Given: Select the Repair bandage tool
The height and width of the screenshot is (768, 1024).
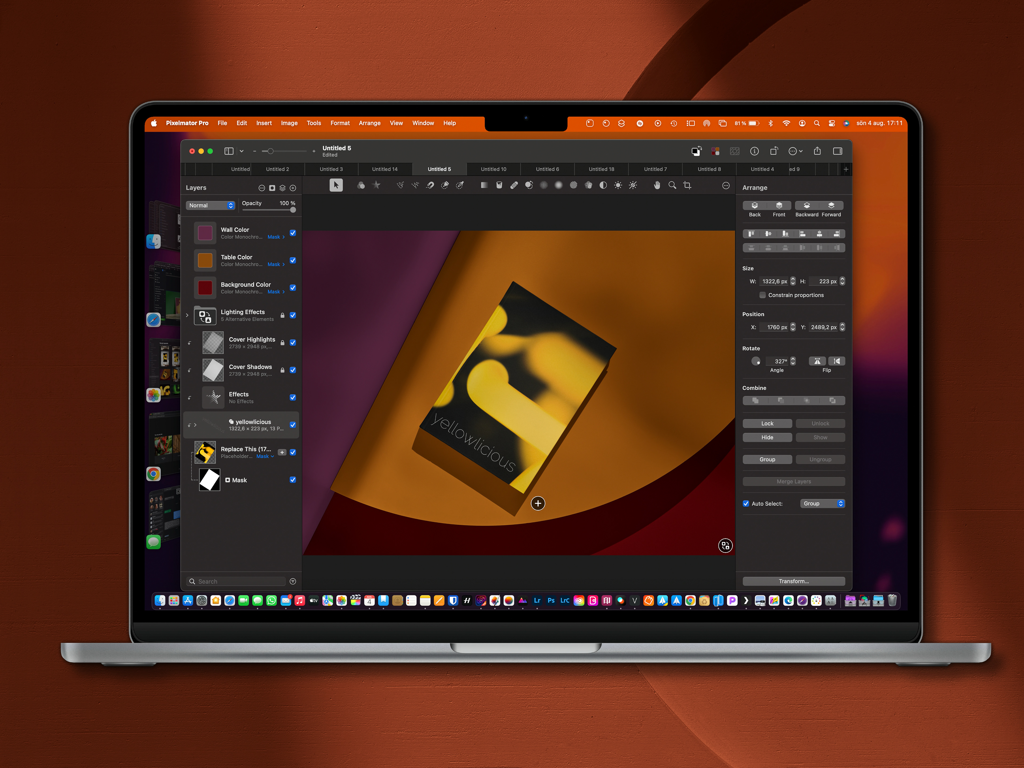Looking at the screenshot, I should [x=514, y=185].
